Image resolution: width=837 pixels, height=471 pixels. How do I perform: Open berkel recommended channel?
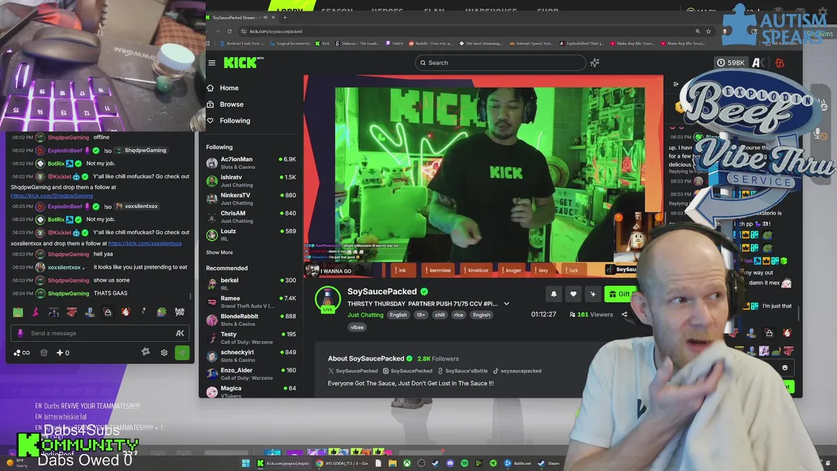pos(251,284)
